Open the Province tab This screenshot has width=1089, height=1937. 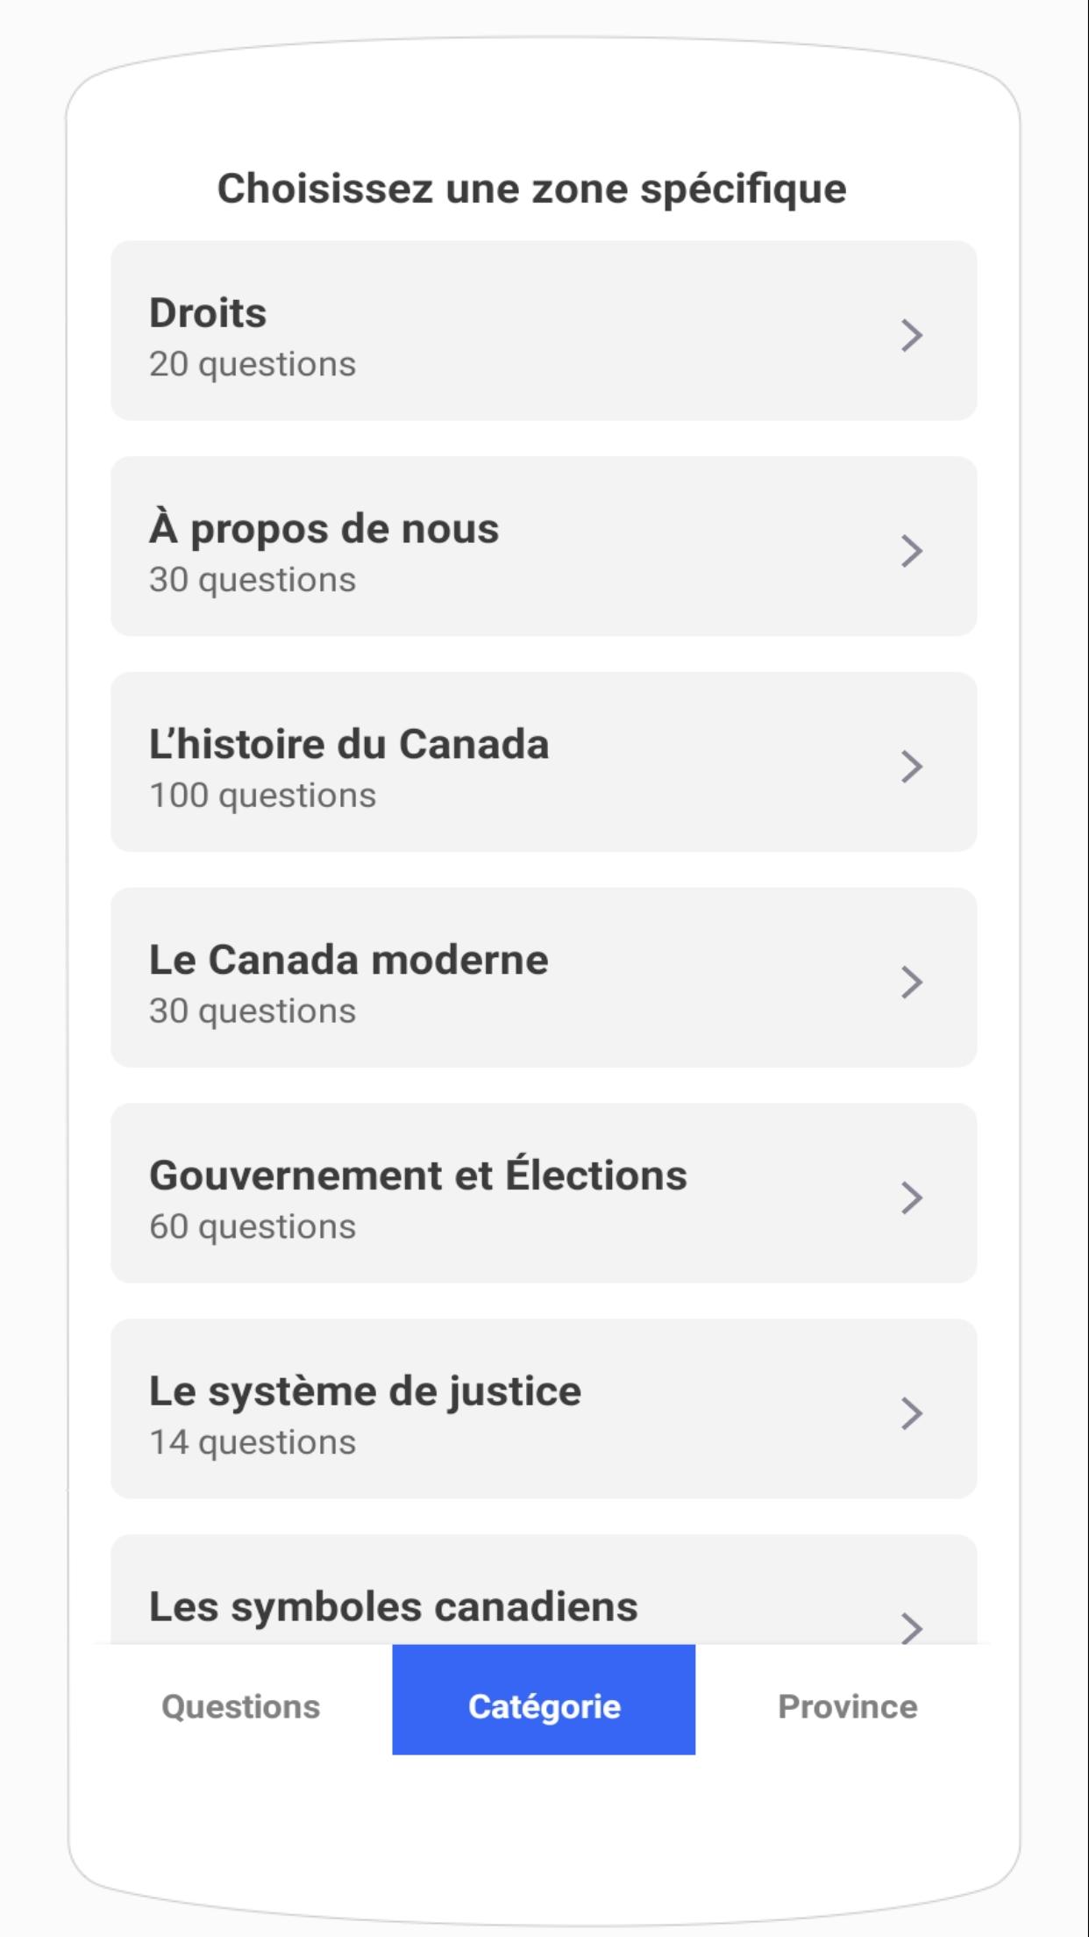pyautogui.click(x=848, y=1706)
